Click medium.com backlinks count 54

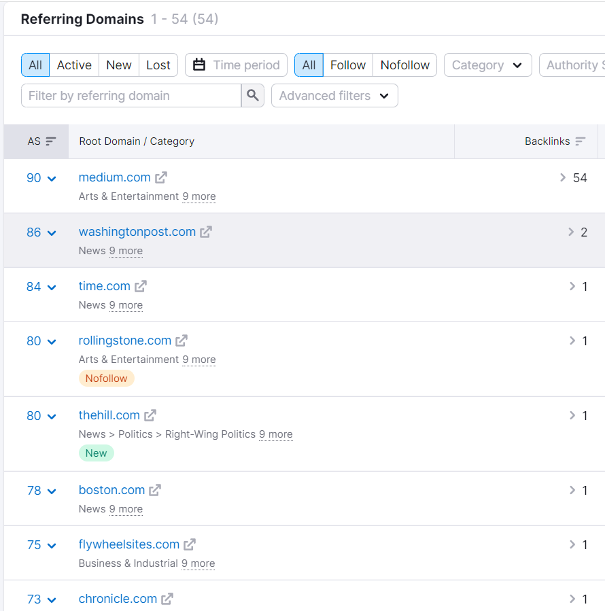coord(580,177)
